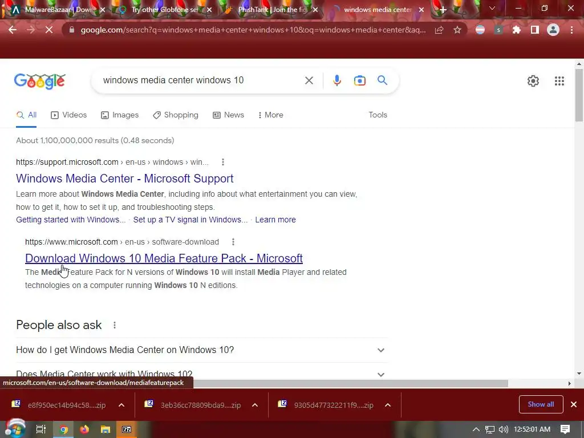Viewport: 584px width, 438px height.
Task: Expand Does Media Center work question
Action: tap(202, 374)
